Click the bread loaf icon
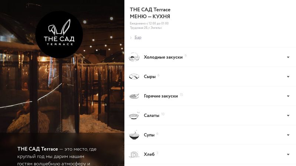 pos(134,154)
